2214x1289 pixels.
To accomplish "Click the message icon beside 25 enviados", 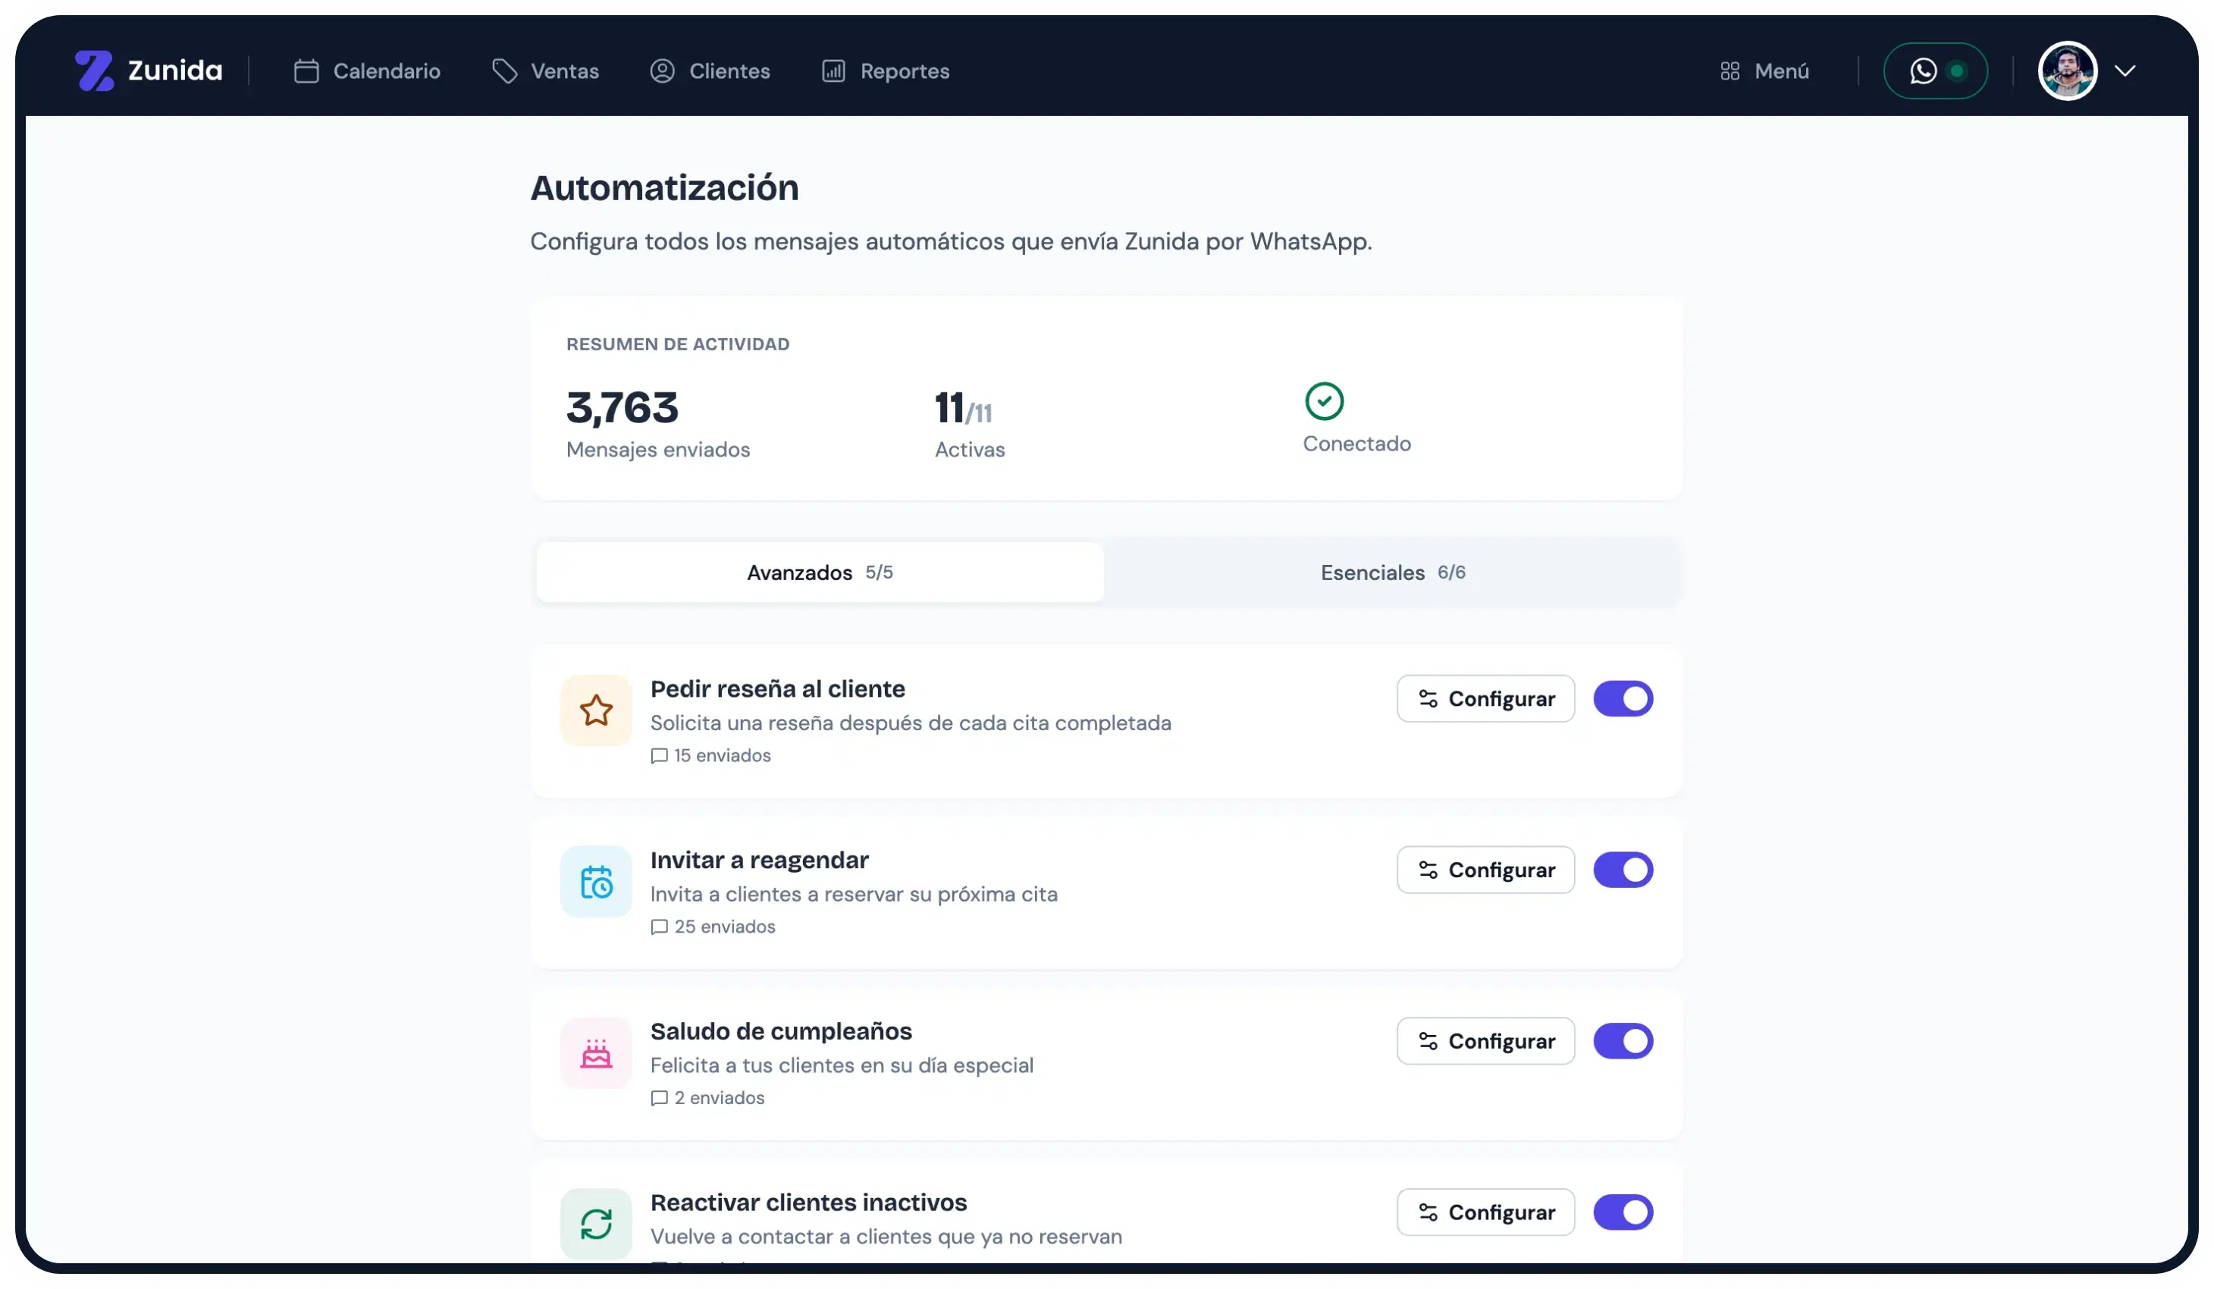I will tap(659, 928).
